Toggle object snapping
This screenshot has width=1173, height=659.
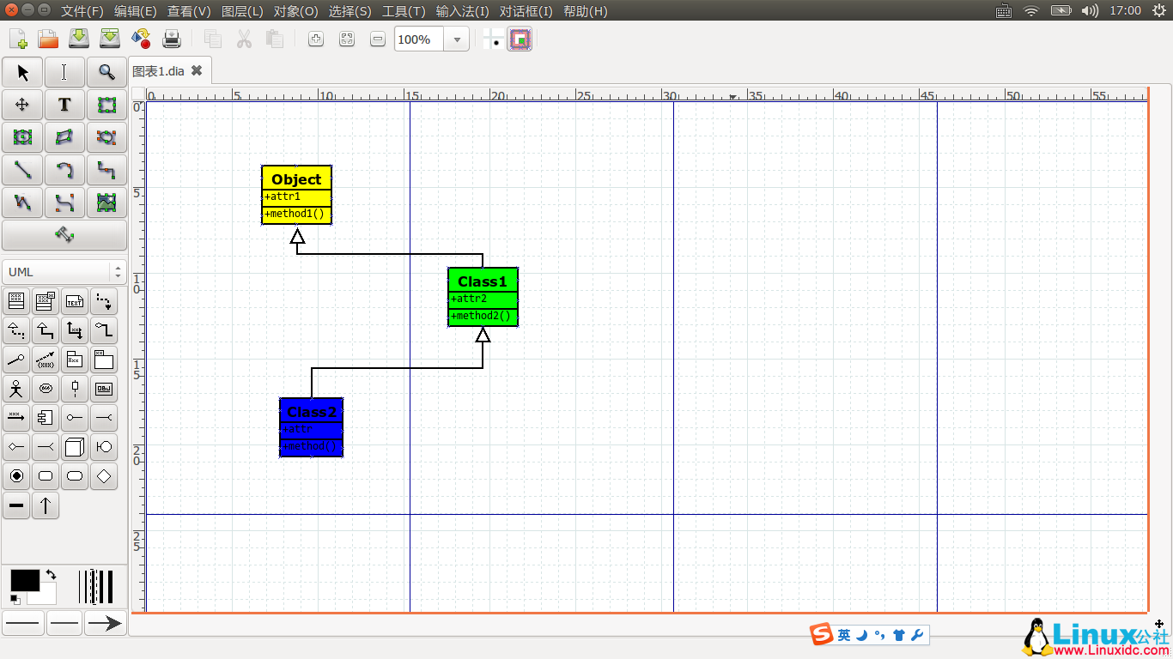pos(520,39)
